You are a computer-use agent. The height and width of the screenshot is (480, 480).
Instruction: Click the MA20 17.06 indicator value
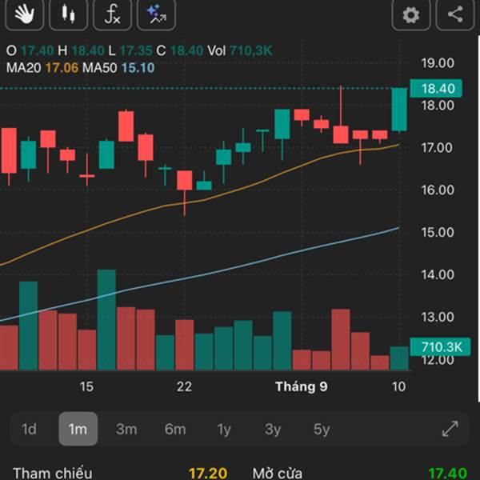tap(62, 68)
